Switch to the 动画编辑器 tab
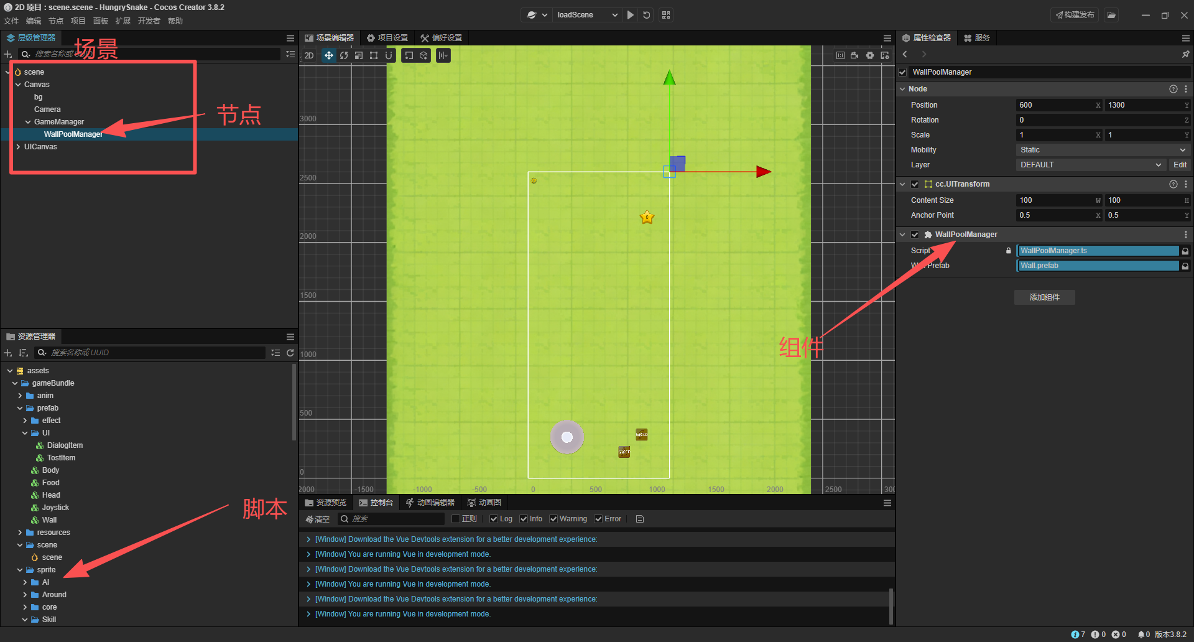Viewport: 1194px width, 642px height. (430, 503)
